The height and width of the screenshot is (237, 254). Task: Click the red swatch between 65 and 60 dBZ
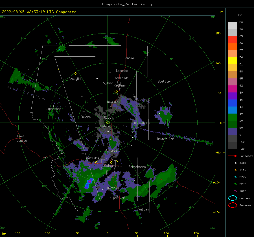[x=233, y=40]
